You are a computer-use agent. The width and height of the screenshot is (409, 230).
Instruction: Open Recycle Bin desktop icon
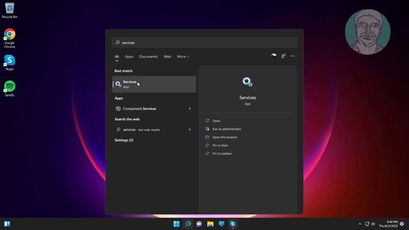tap(10, 11)
